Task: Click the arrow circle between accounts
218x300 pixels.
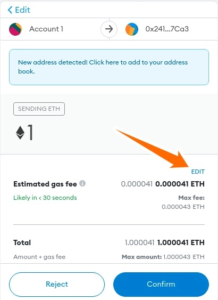Action: click(109, 29)
